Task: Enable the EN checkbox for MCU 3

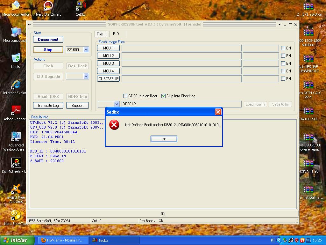Action: [x=283, y=63]
